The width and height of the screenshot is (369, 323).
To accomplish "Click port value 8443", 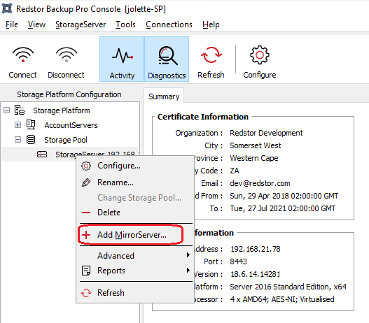I will [238, 261].
